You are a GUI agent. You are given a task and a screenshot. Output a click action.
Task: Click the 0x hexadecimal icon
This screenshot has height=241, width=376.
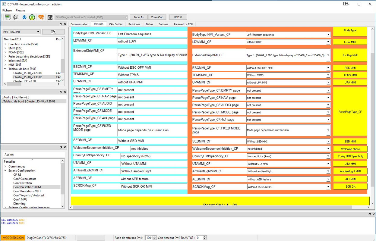coord(50,17)
